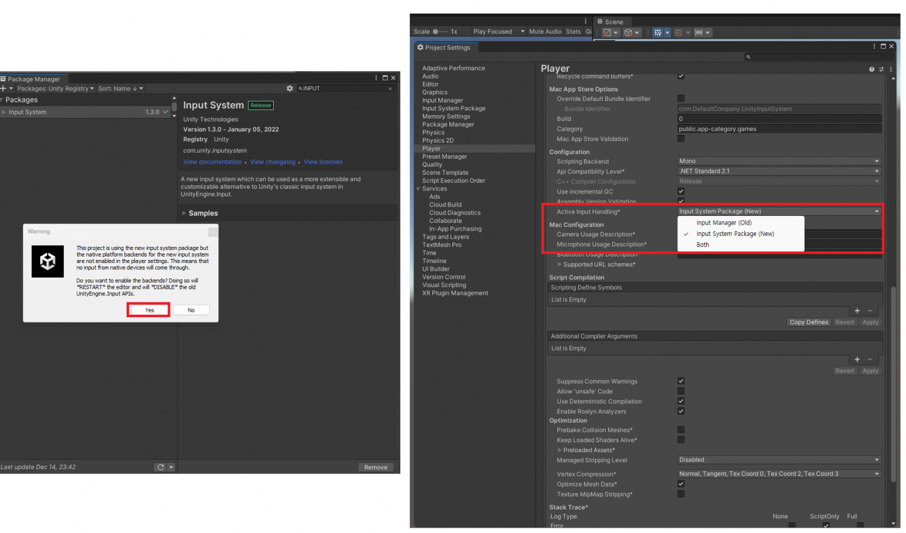
Task: Click the View documentation link
Action: 212,162
